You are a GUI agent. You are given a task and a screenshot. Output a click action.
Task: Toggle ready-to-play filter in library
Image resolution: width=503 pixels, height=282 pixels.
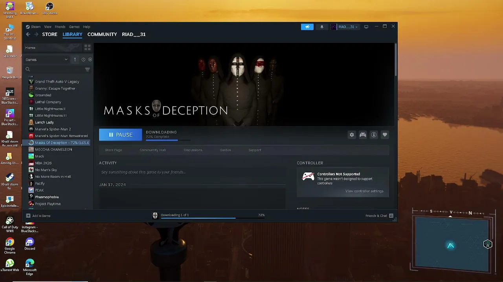(90, 60)
